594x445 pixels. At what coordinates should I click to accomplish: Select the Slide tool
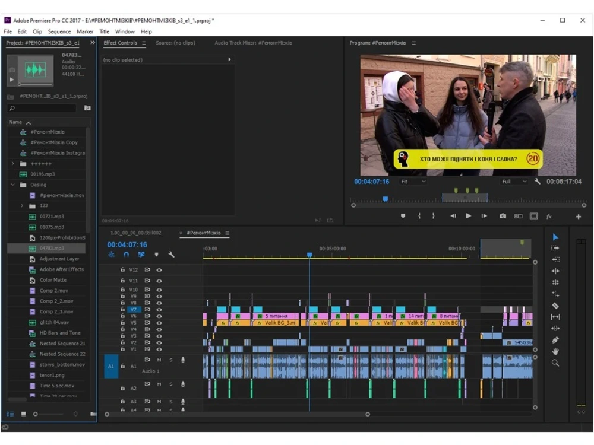(x=555, y=329)
